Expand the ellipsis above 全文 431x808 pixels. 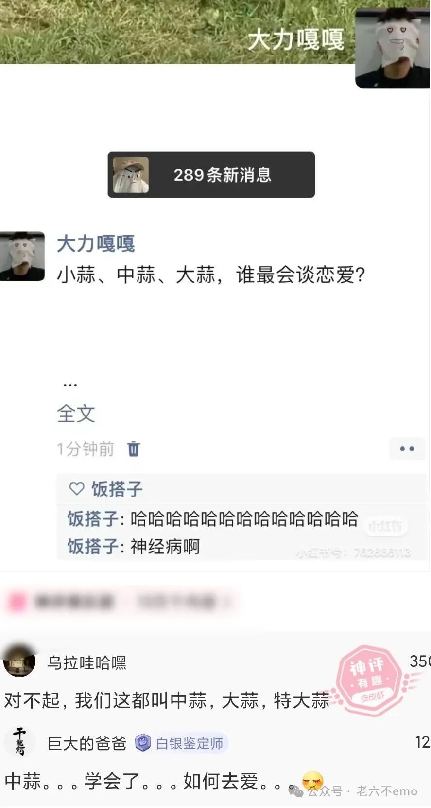pos(70,385)
